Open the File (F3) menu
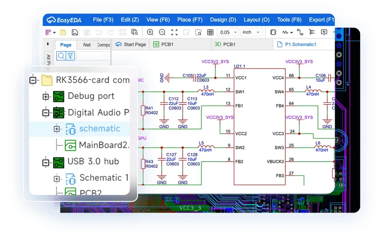Image resolution: width=377 pixels, height=234 pixels. click(103, 20)
